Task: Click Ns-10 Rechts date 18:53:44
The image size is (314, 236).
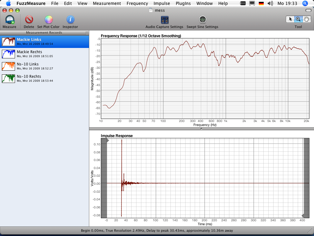Action: coord(35,81)
